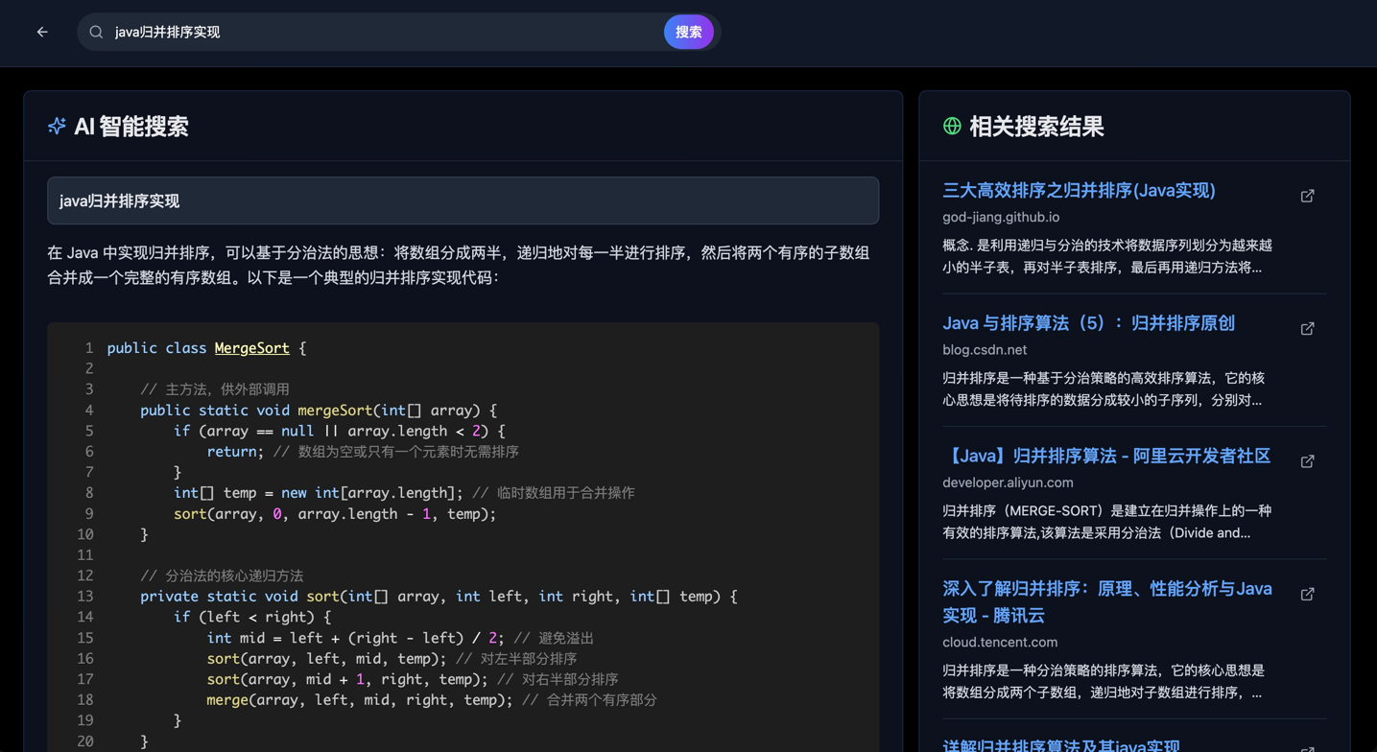
Task: Focus the top search input field
Action: [384, 32]
